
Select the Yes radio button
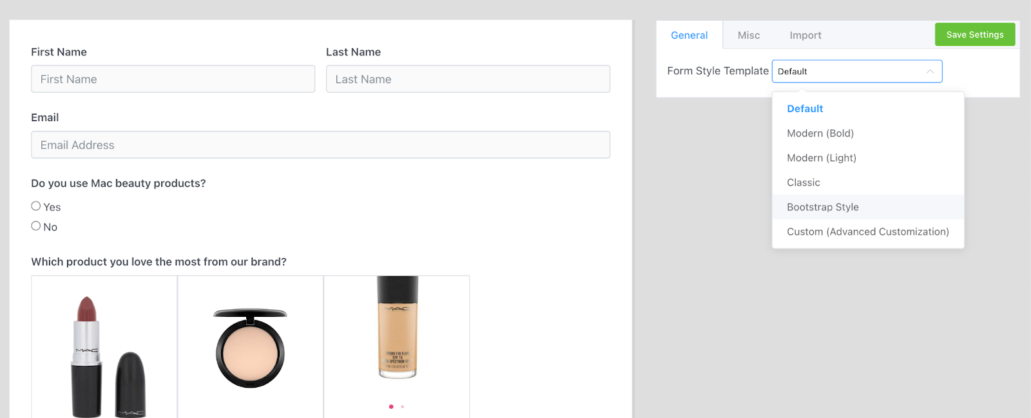click(36, 206)
